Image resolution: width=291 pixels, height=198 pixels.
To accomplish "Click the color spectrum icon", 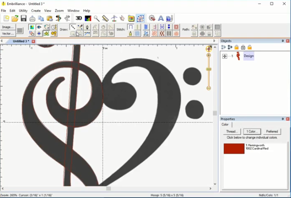I will 88,18.
